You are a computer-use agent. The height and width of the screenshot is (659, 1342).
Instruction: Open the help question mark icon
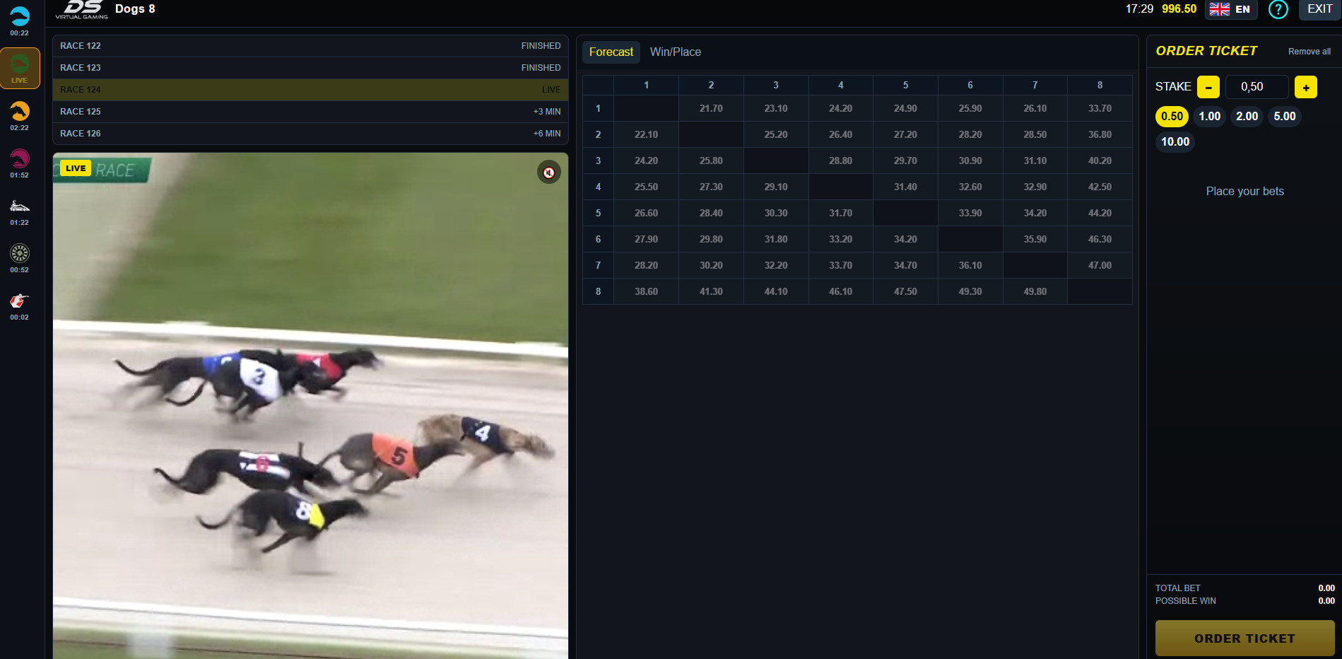[1278, 9]
